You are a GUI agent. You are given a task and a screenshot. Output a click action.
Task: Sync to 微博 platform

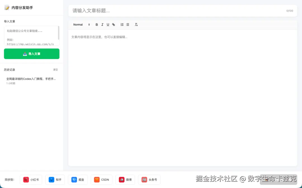pos(125,180)
